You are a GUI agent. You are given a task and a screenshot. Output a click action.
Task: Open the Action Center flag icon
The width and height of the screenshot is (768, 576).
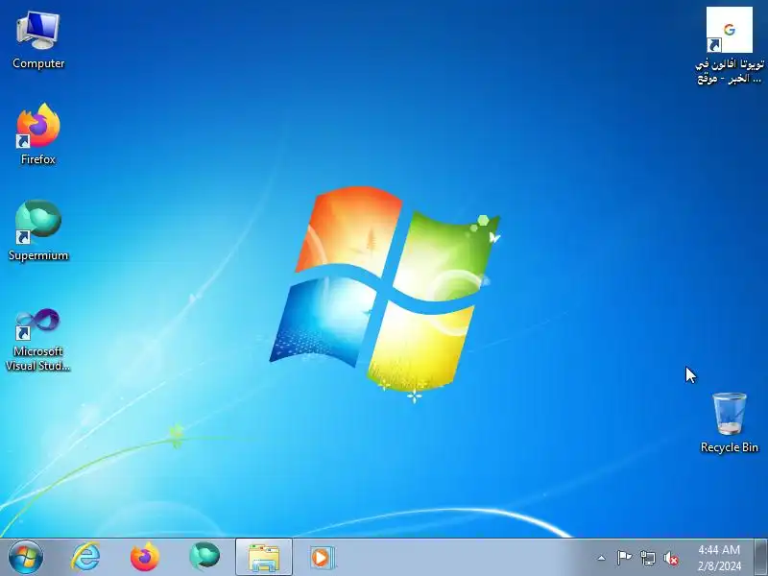625,558
